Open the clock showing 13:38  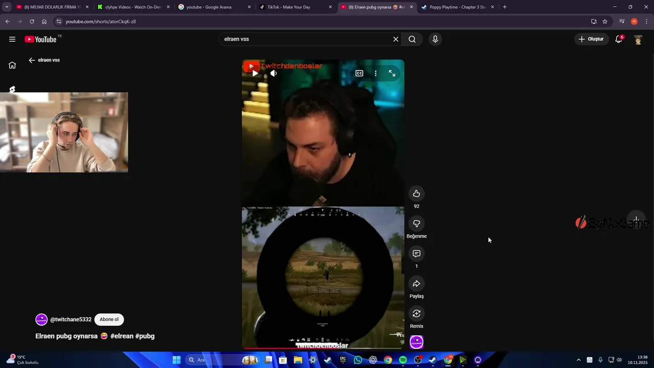point(638,360)
